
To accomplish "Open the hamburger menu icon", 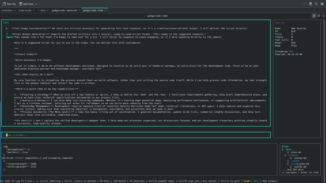I will tap(322, 4).
